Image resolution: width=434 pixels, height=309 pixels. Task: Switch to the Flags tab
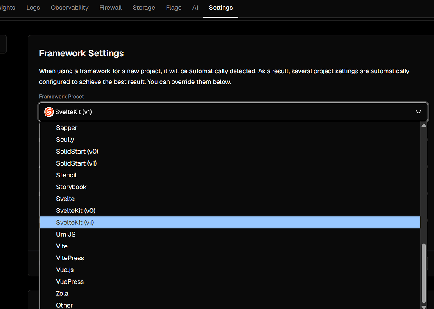(x=173, y=7)
